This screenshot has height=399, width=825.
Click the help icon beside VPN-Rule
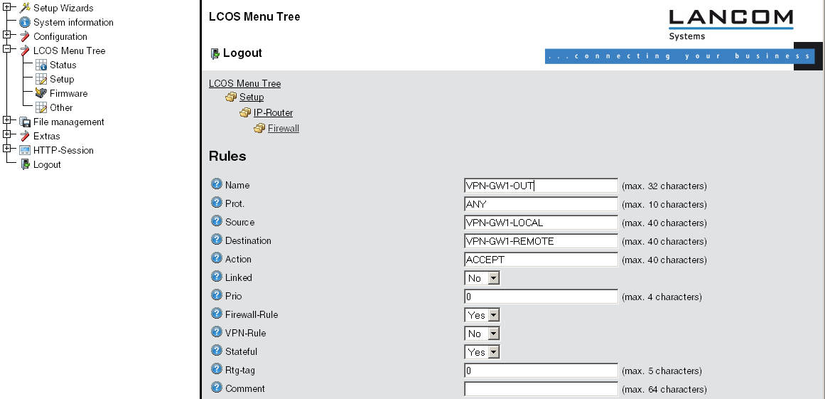click(217, 332)
